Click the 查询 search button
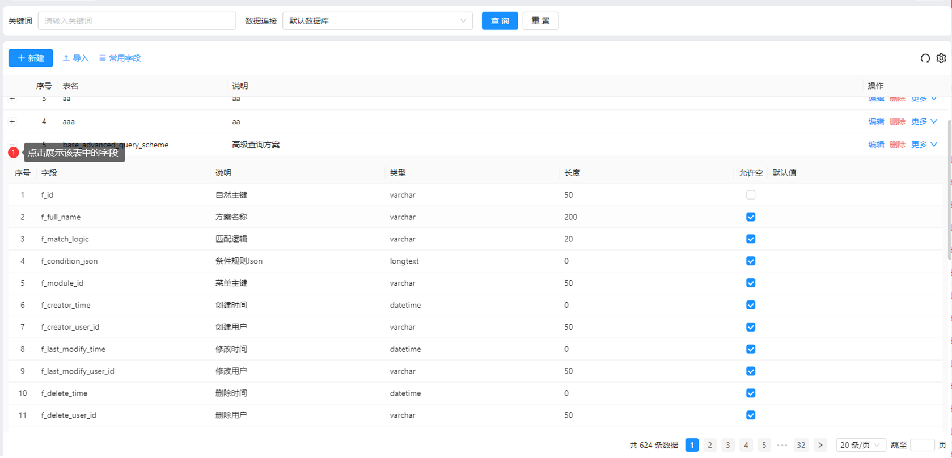Viewport: 952px width, 458px height. [x=499, y=21]
